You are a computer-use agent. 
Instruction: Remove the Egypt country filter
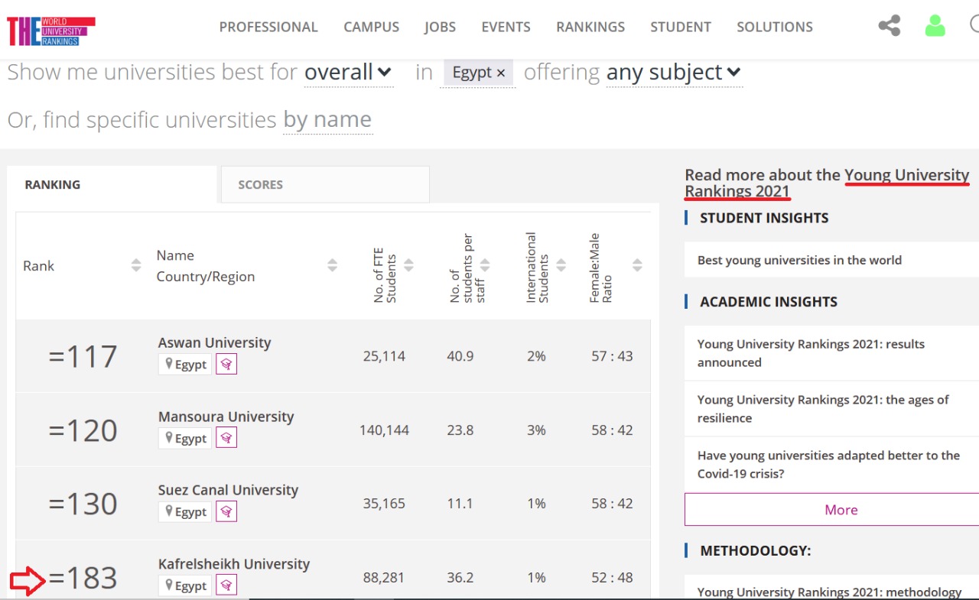(x=501, y=73)
